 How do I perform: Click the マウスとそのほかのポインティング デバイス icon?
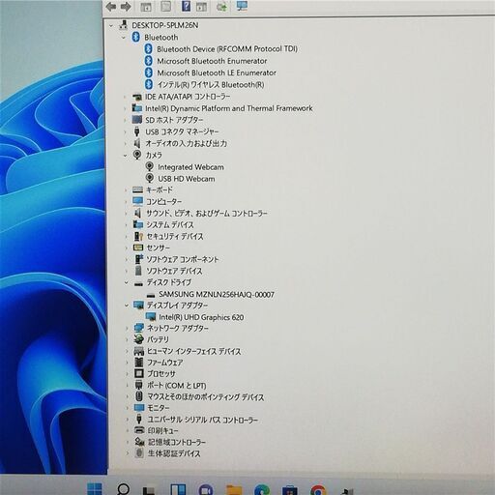(x=139, y=396)
